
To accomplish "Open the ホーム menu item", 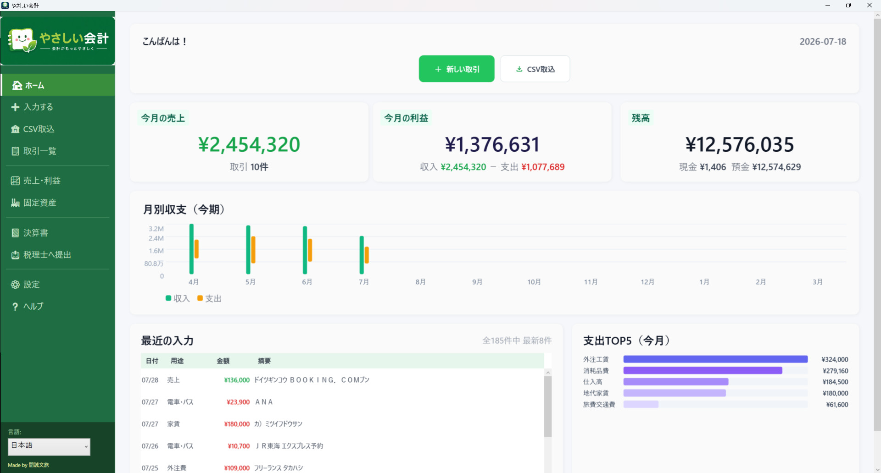I will 58,85.
